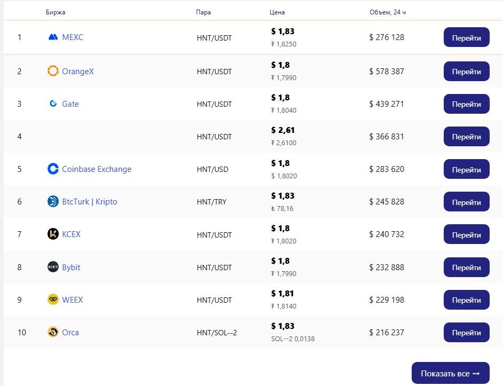Click the Биржа column header
Viewport: 503px width, 386px height.
click(56, 12)
